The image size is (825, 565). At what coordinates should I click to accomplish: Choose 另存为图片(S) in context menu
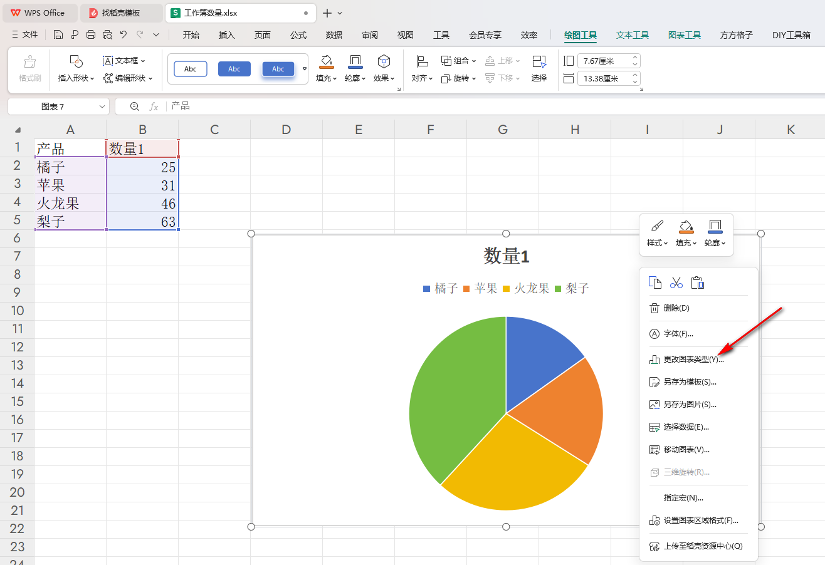point(698,405)
